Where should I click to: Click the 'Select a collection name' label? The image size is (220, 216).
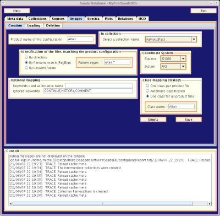[x=121, y=39]
